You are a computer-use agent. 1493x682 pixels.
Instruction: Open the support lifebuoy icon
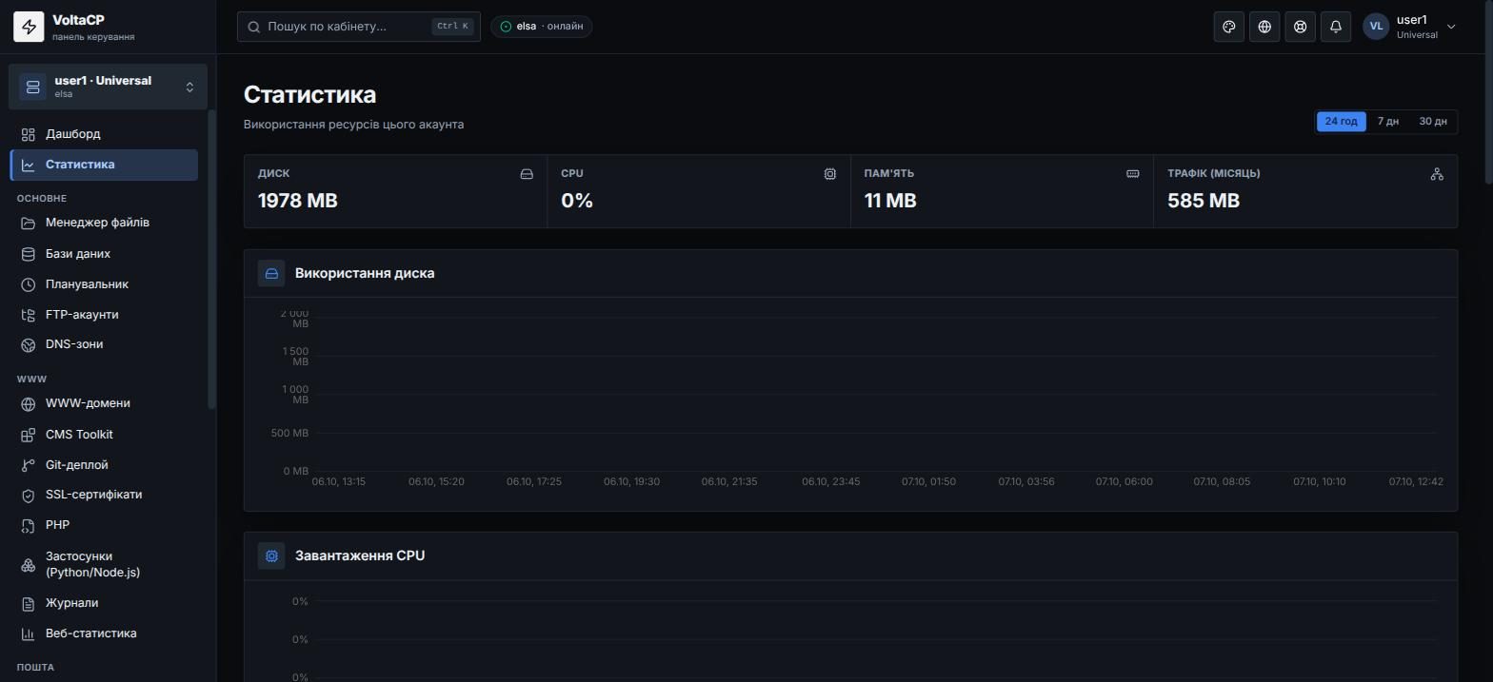click(1300, 27)
